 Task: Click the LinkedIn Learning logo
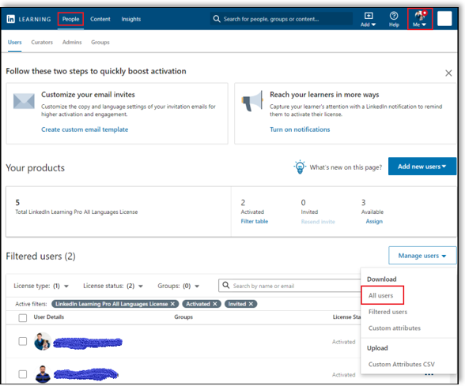coord(28,19)
